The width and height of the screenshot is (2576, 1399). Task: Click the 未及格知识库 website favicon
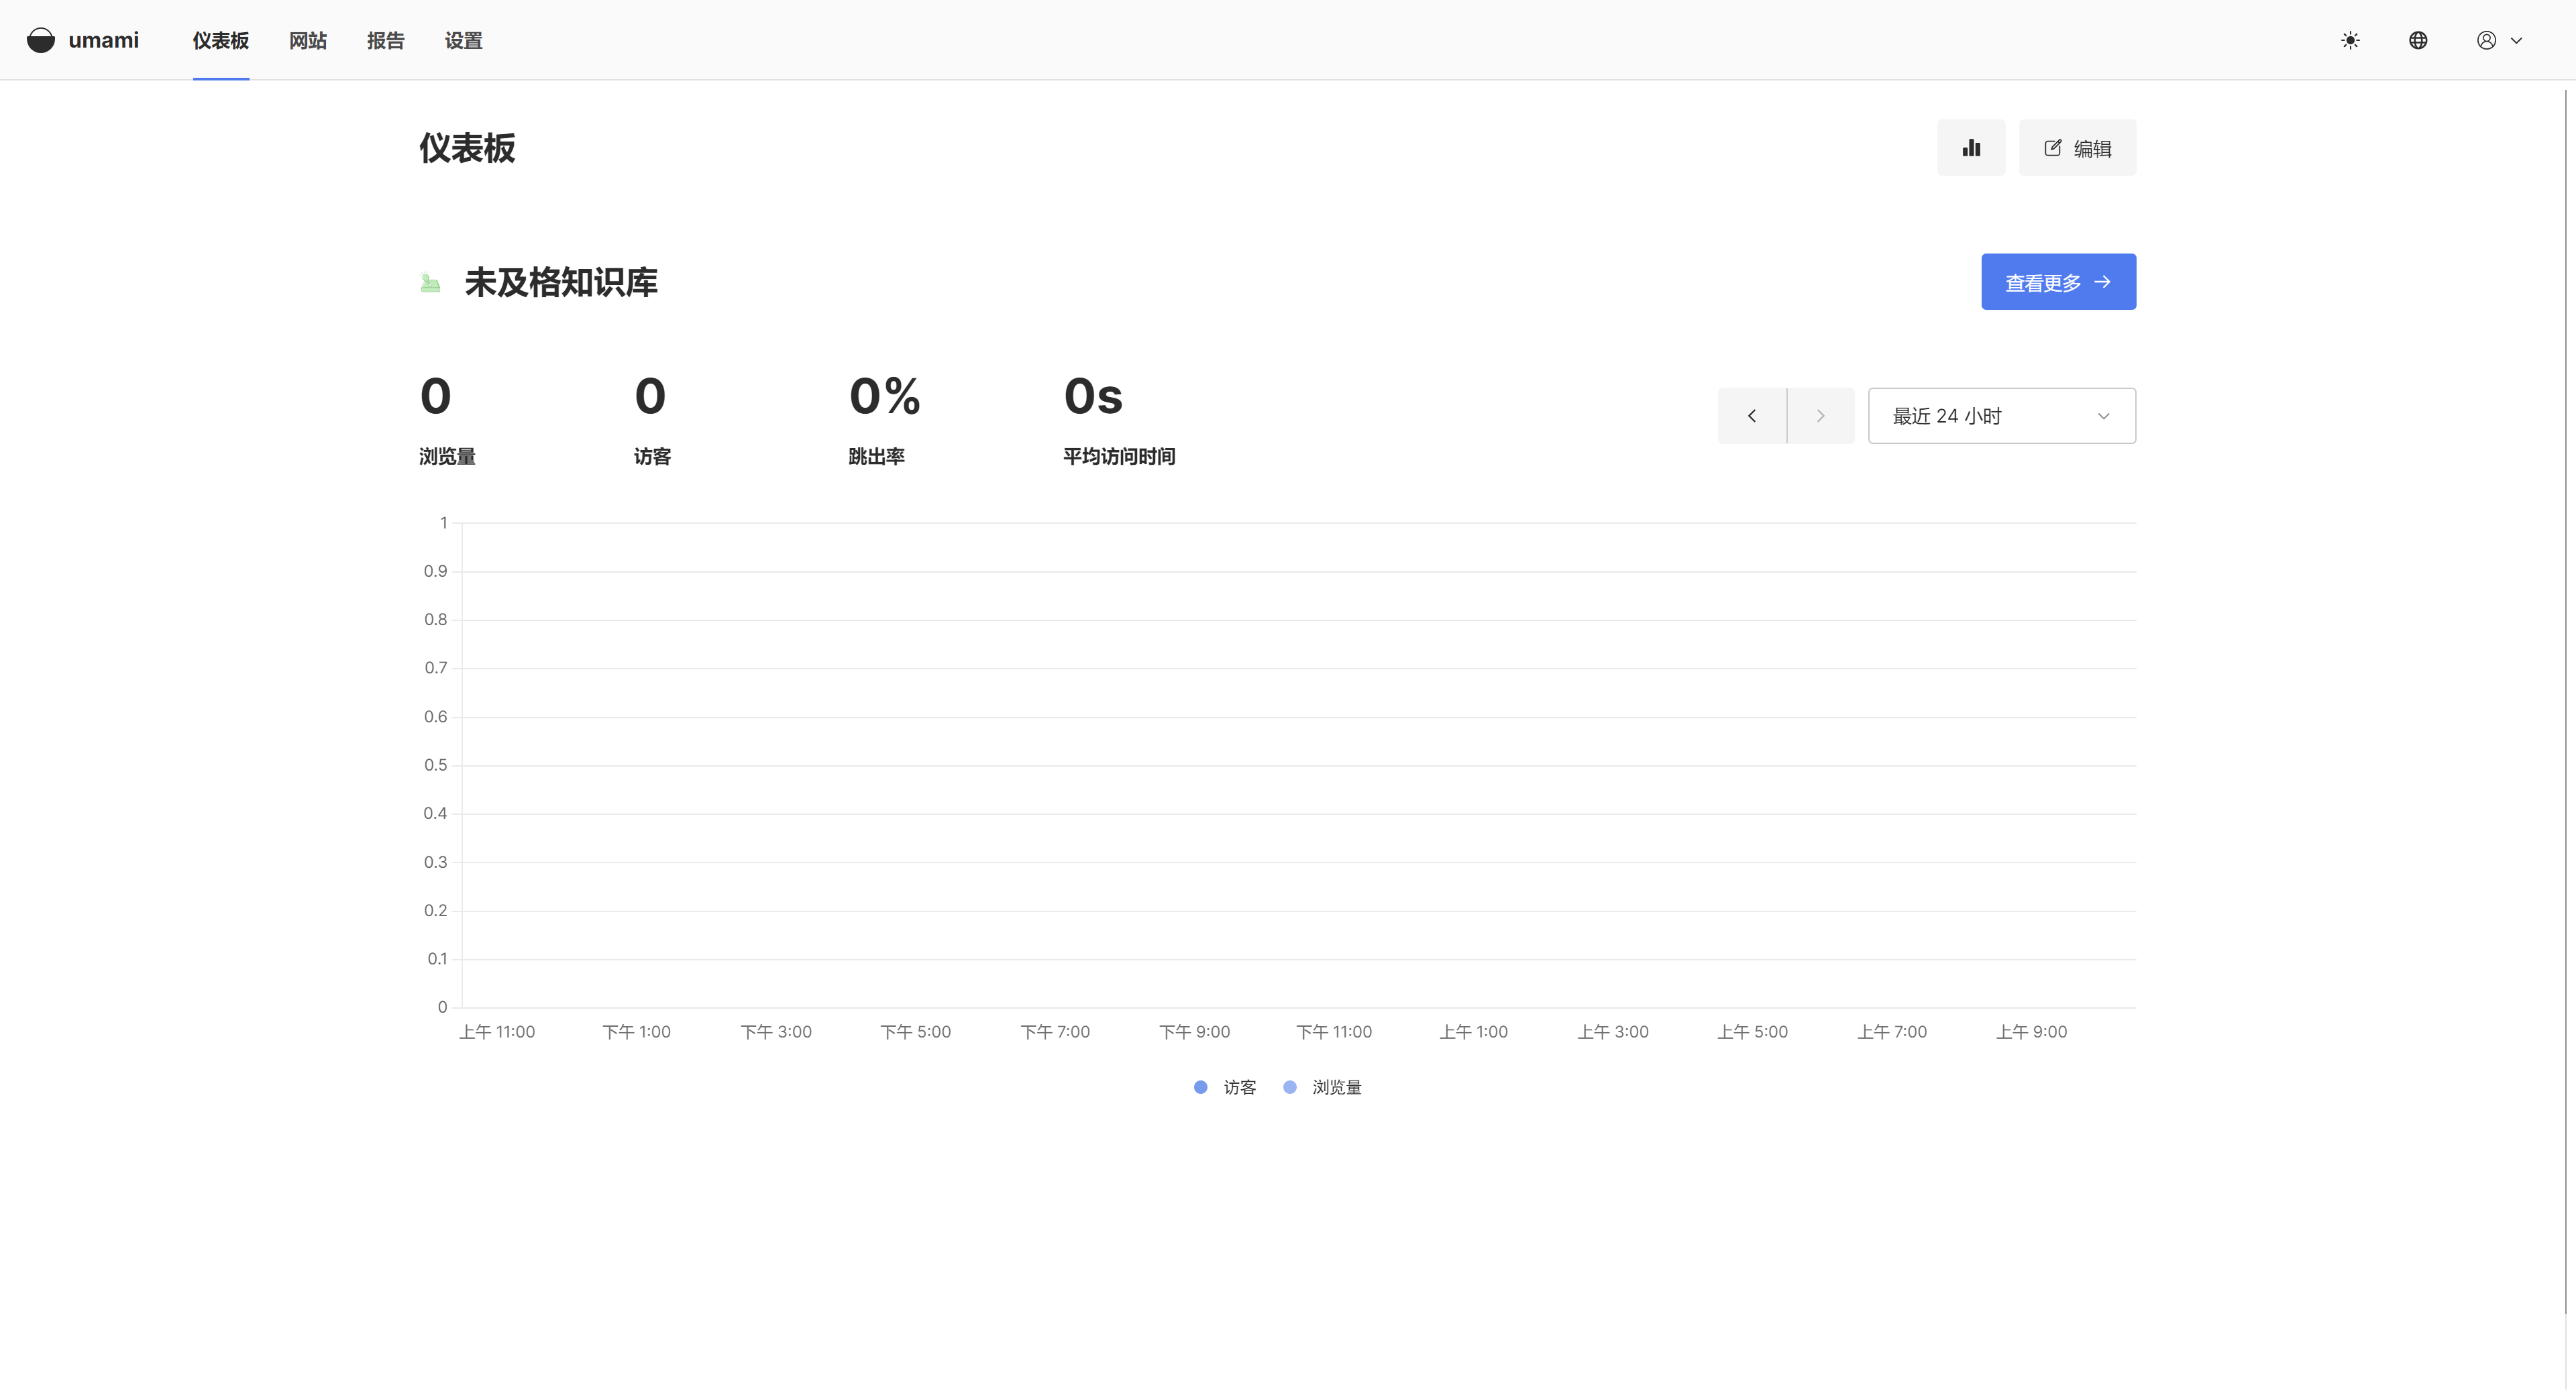tap(431, 283)
